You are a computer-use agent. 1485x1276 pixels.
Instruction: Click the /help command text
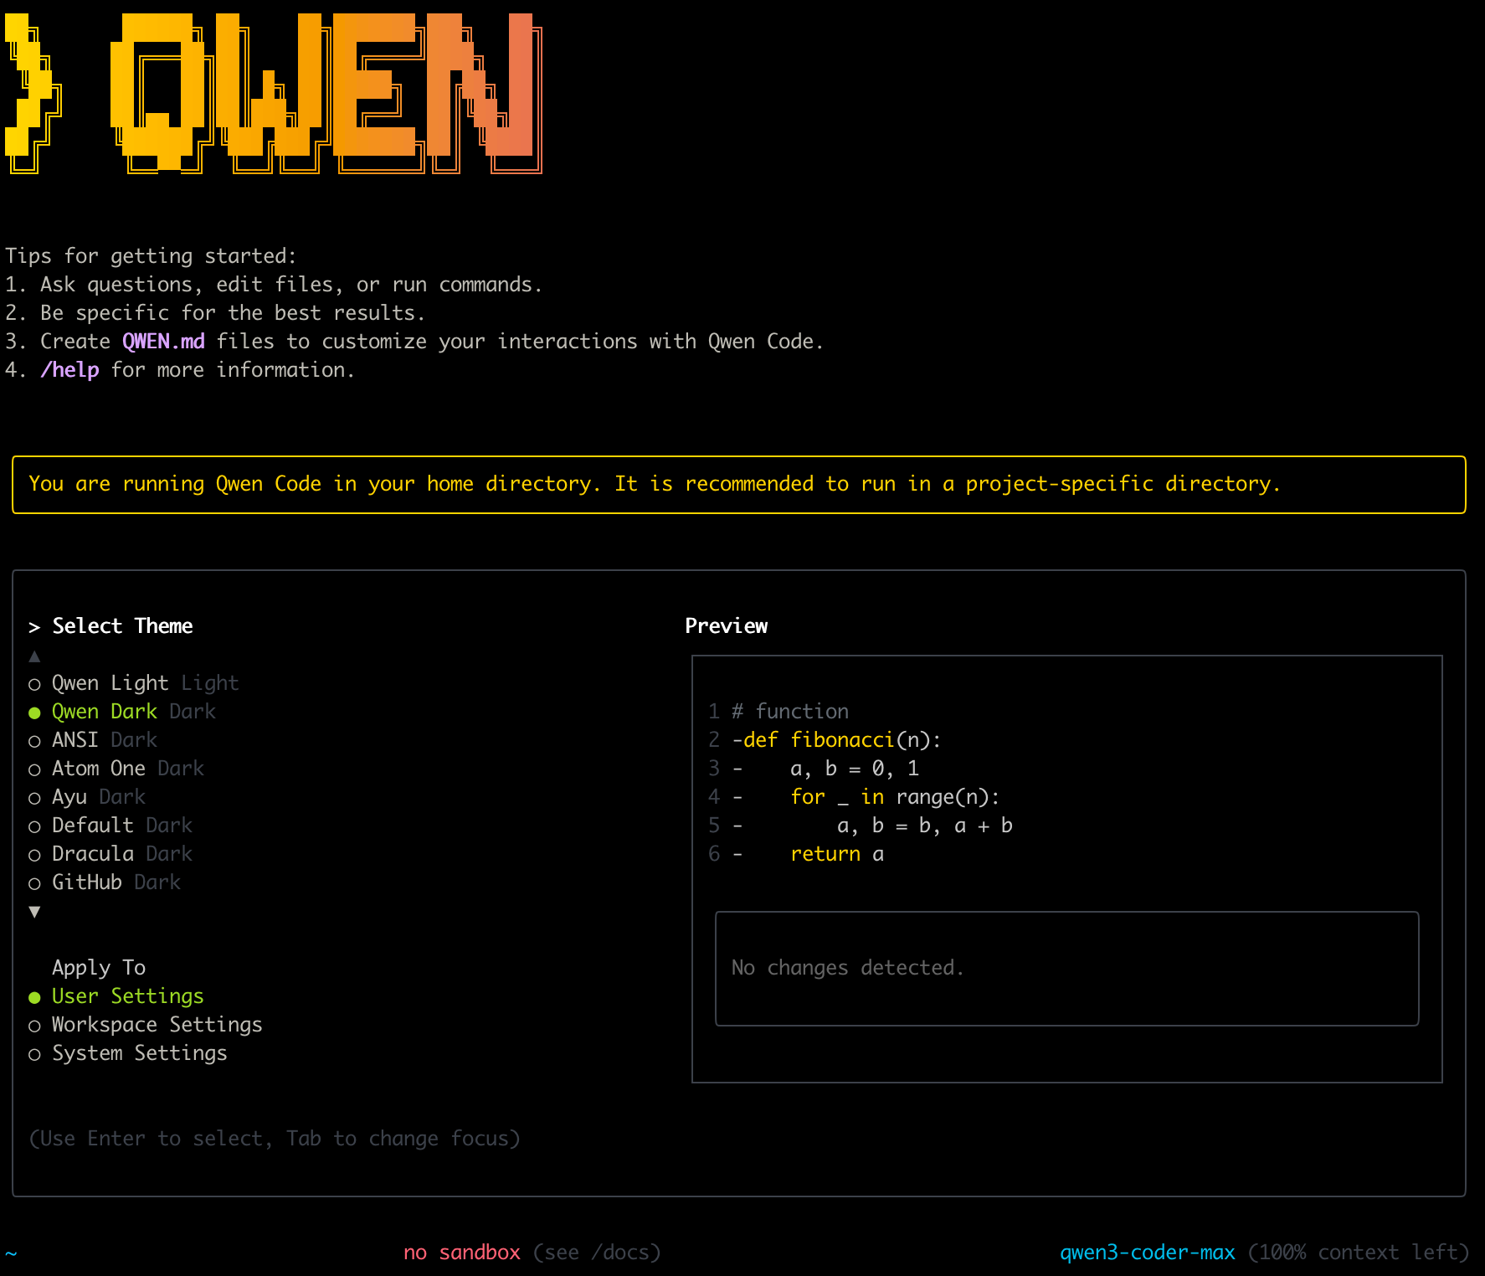pyautogui.click(x=69, y=370)
